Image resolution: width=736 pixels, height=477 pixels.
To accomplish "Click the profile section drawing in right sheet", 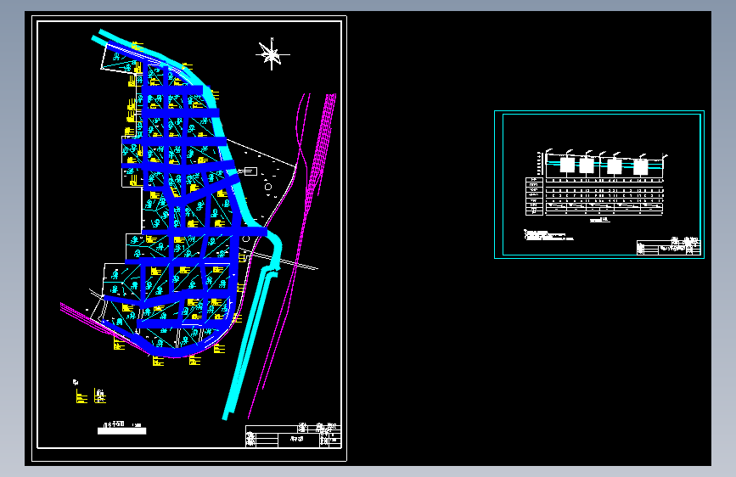I will point(603,164).
